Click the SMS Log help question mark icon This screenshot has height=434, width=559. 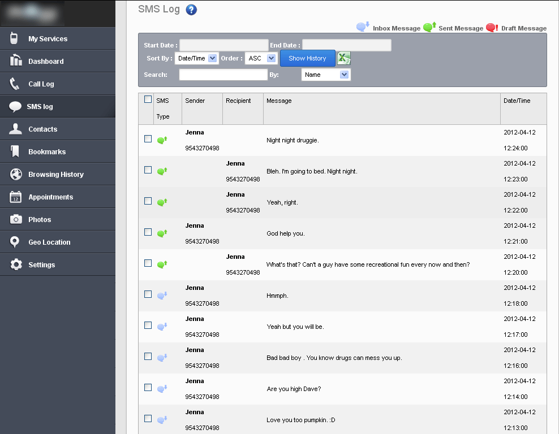(x=191, y=10)
